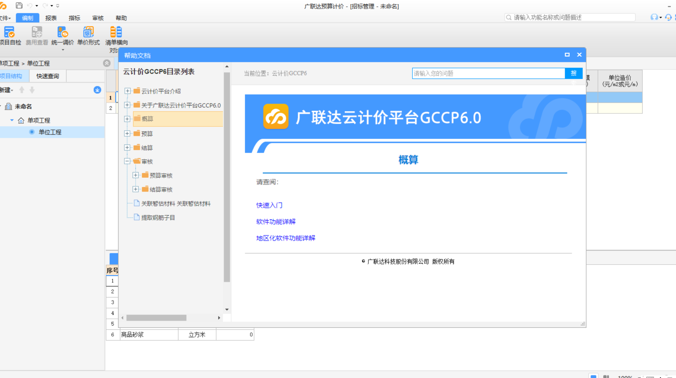
Task: Open the 报表 menu tab
Action: 51,18
